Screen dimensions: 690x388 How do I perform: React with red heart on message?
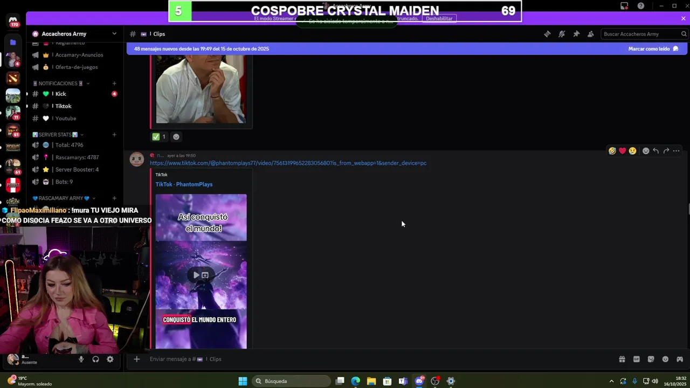click(622, 151)
